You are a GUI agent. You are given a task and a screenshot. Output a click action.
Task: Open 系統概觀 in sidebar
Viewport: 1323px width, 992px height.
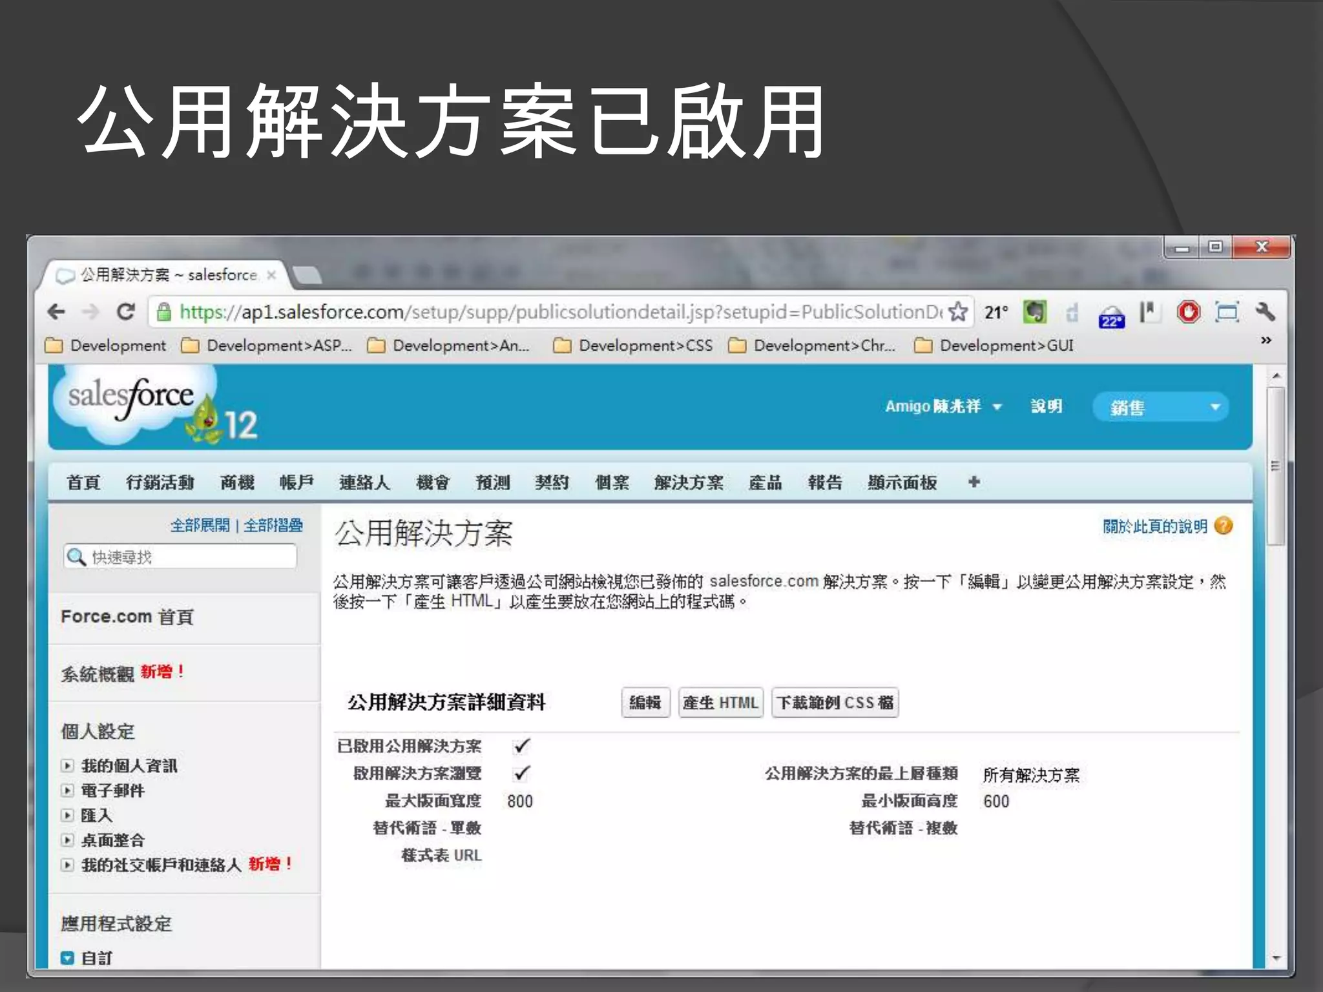pos(97,674)
